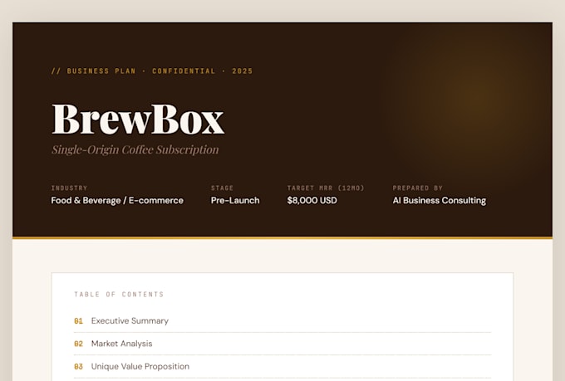The width and height of the screenshot is (565, 381).
Task: Open the Unique Value Proposition entry
Action: (282, 367)
